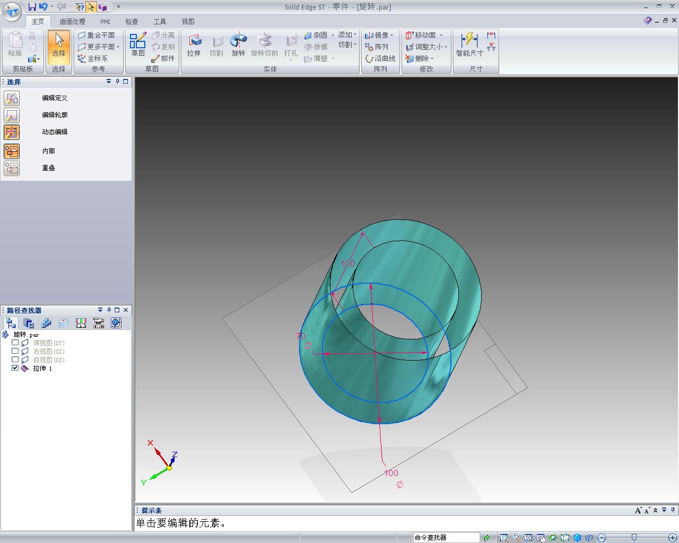This screenshot has width=679, height=543.
Task: Close the 路径查找器 panel
Action: 126,310
